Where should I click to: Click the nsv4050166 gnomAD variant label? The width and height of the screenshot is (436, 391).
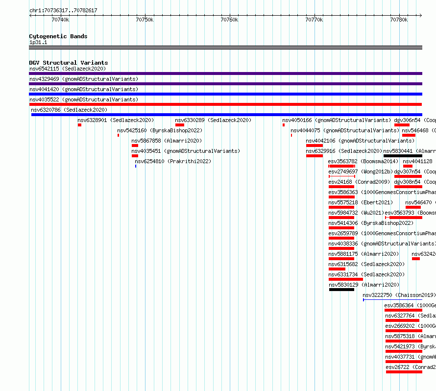point(337,120)
